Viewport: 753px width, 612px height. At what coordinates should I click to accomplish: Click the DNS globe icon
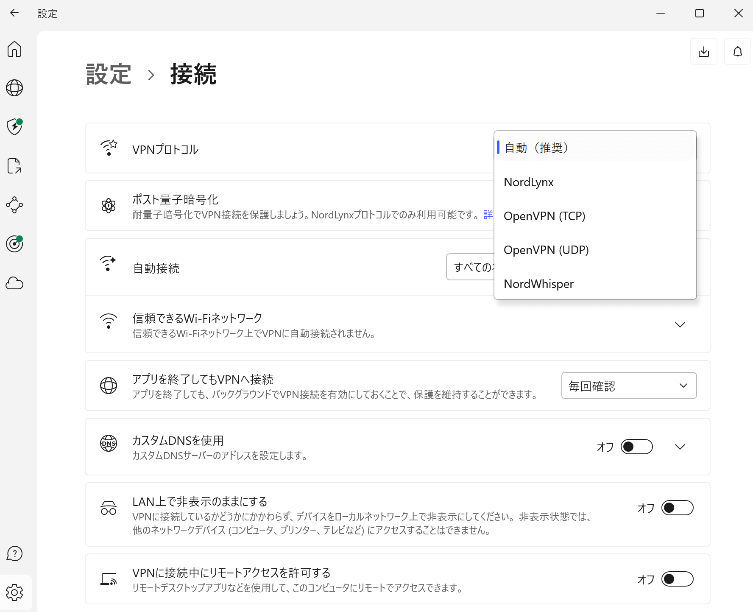tap(109, 443)
